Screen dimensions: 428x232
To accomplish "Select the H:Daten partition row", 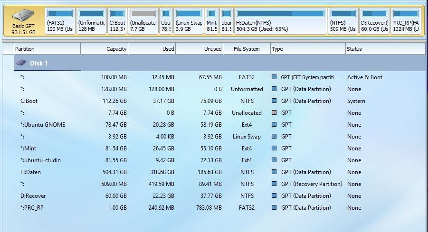I will tap(220, 172).
